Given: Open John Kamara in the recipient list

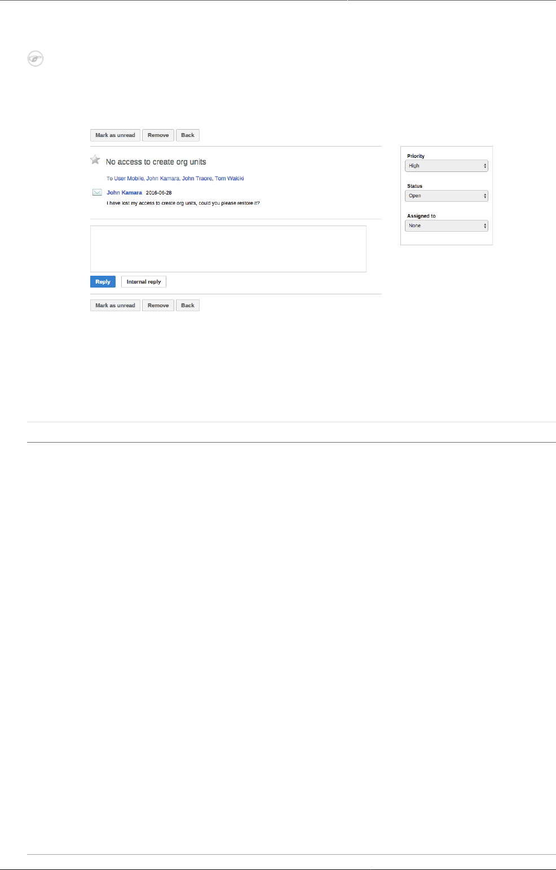Looking at the screenshot, I should point(162,178).
